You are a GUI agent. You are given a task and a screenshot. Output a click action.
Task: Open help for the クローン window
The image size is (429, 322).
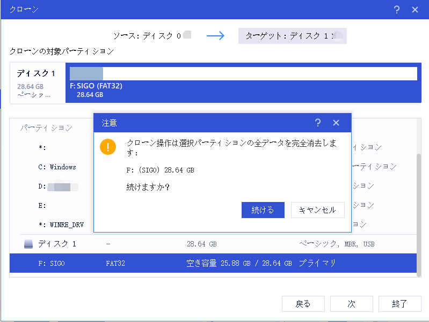(397, 10)
